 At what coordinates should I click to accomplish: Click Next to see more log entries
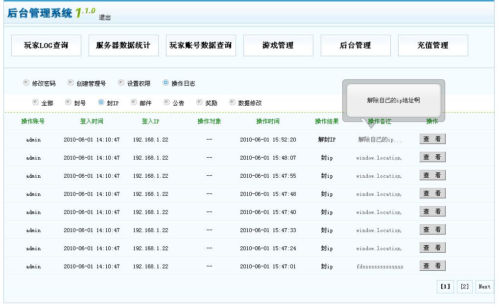[x=484, y=286]
